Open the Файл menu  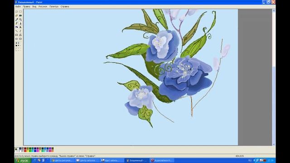(18, 6)
